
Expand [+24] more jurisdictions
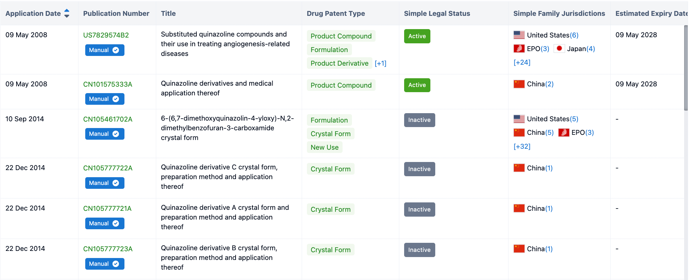pyautogui.click(x=522, y=62)
